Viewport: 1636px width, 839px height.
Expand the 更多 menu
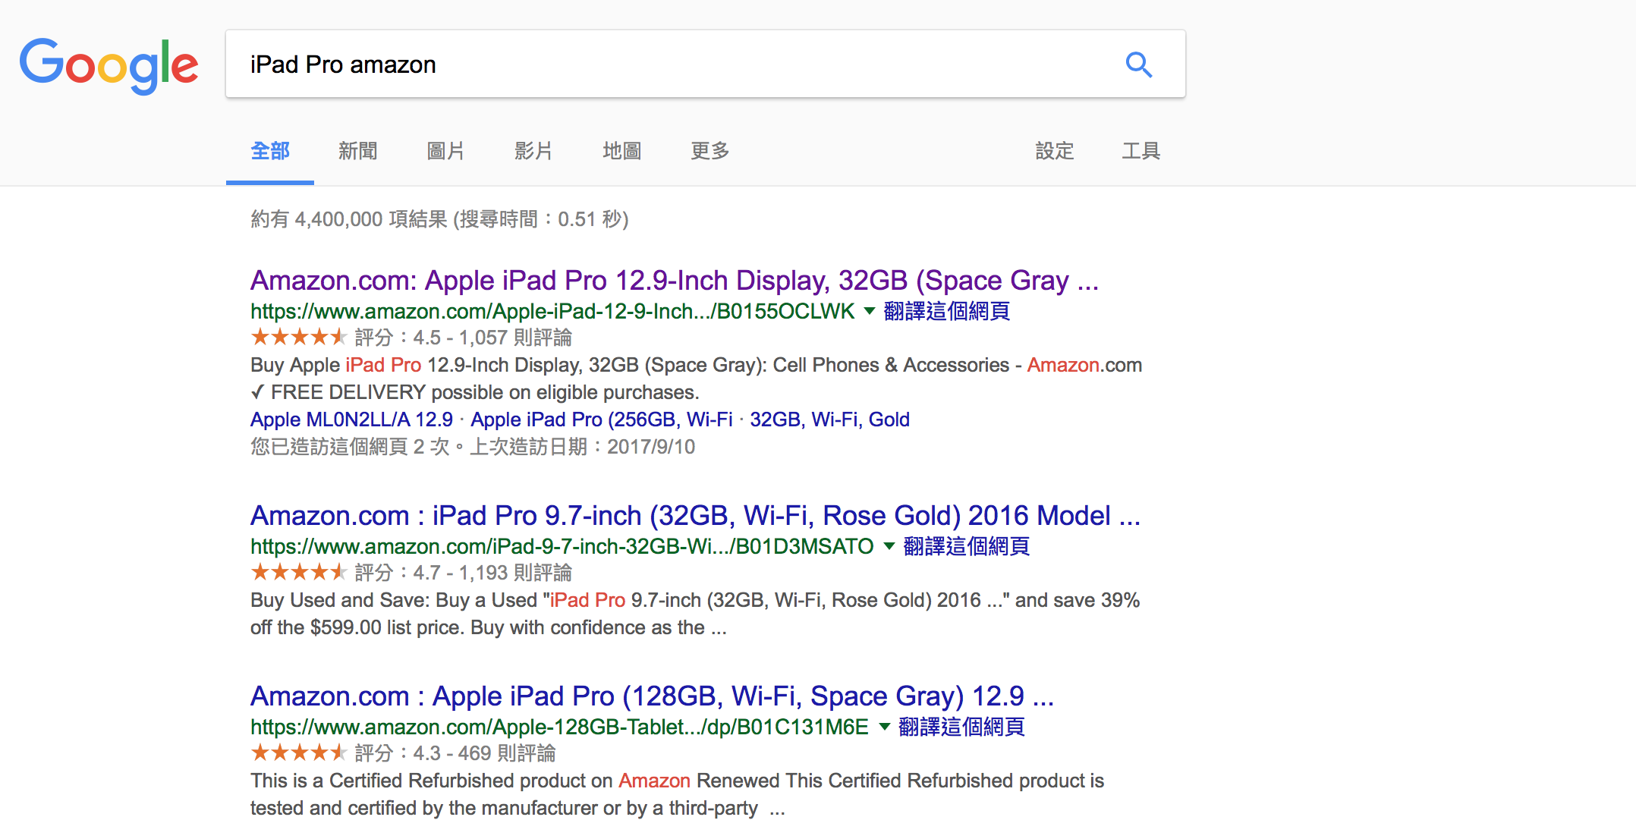(x=709, y=151)
